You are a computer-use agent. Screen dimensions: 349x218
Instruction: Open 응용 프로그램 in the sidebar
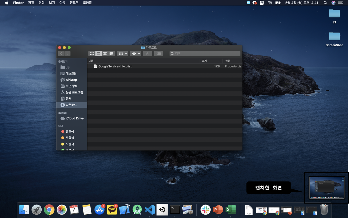click(72, 92)
